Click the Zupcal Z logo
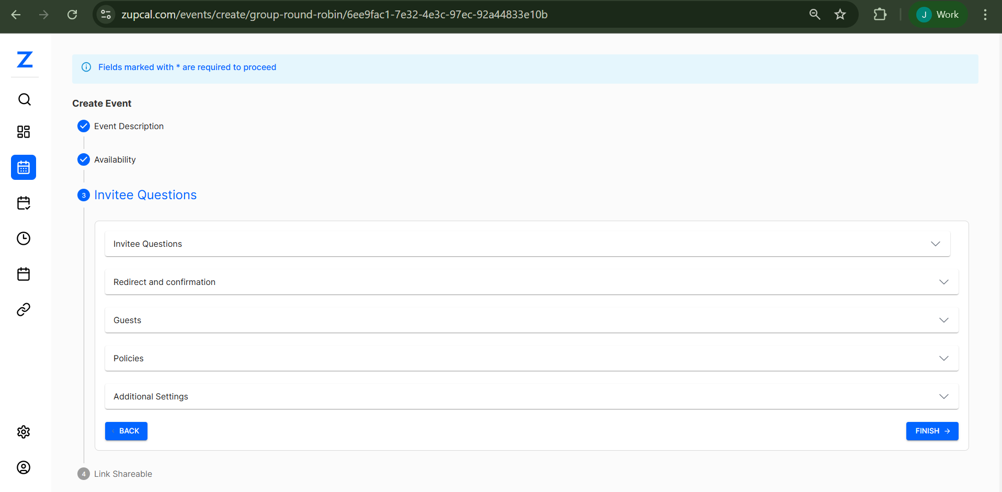This screenshot has width=1002, height=492. [25, 60]
